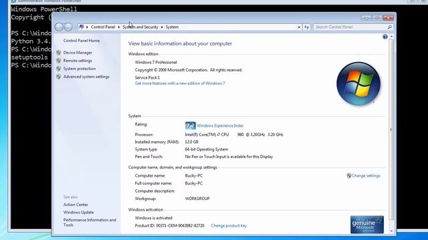Click the shield icon beside Device Manager
The image size is (428, 240).
pos(58,53)
